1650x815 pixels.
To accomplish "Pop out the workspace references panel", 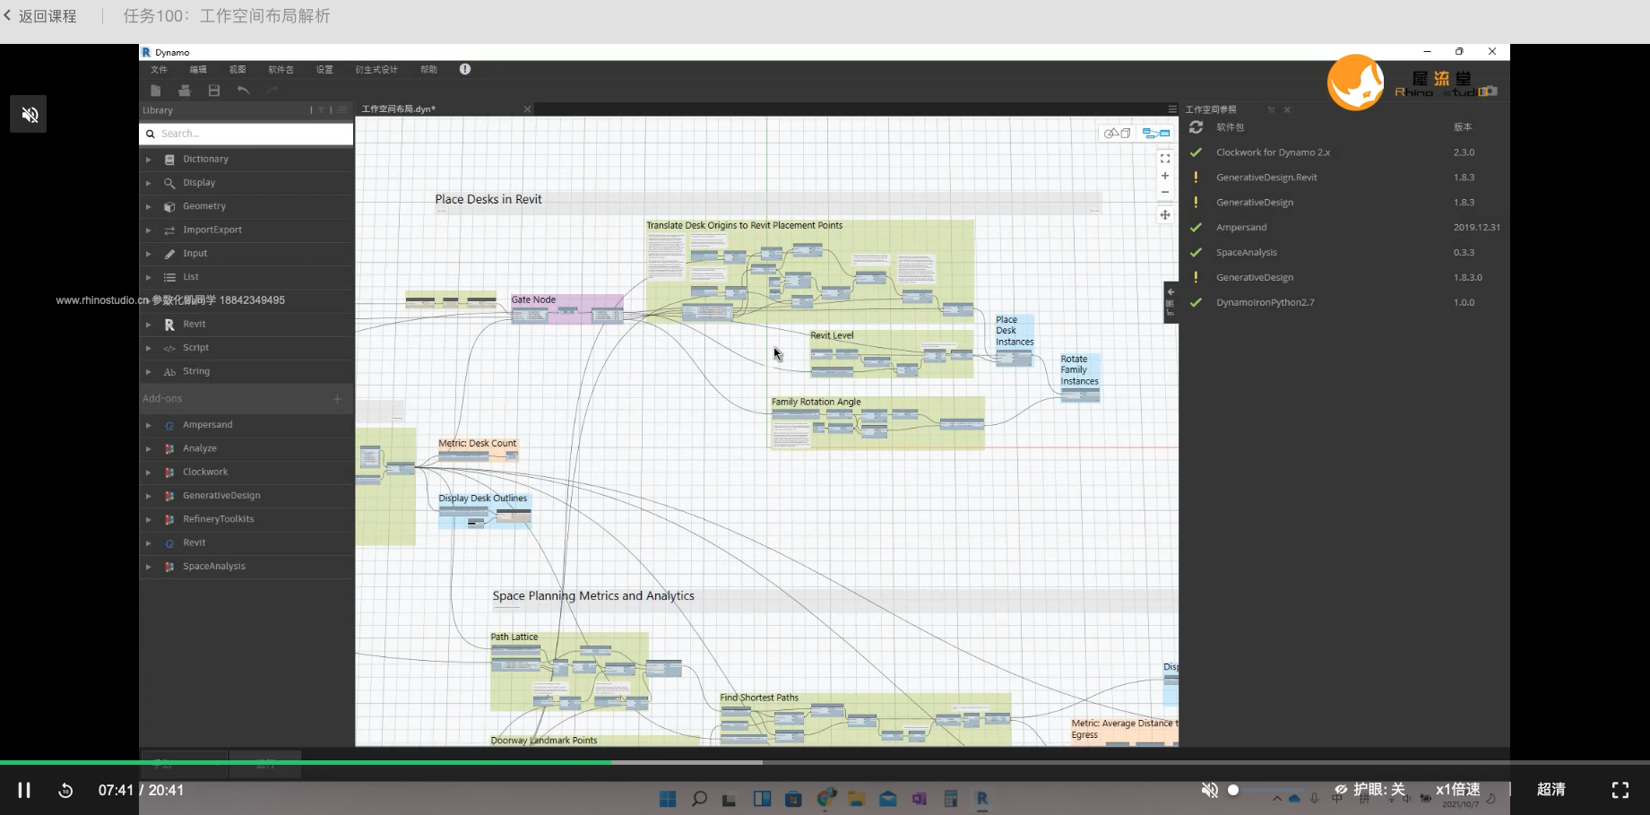I will tap(1271, 109).
